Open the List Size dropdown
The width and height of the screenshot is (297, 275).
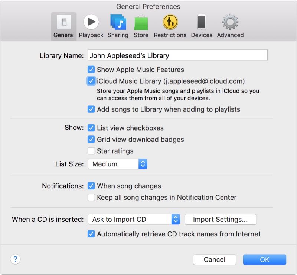(117, 164)
